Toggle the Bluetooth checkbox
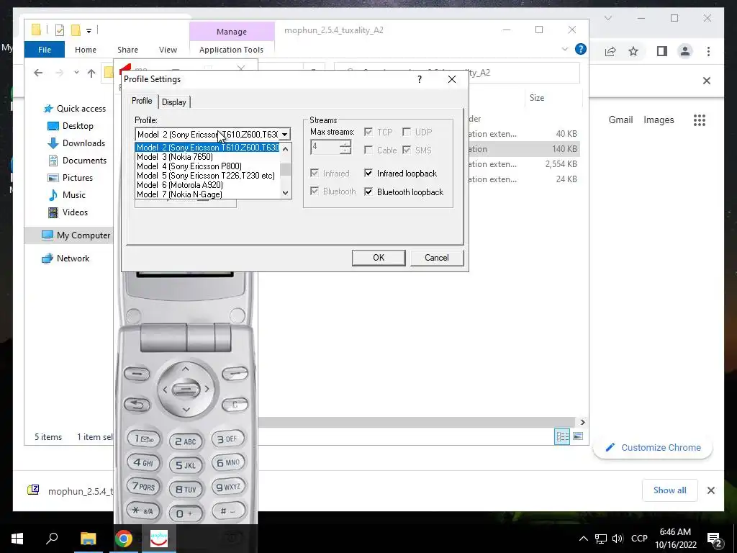 click(x=333, y=192)
